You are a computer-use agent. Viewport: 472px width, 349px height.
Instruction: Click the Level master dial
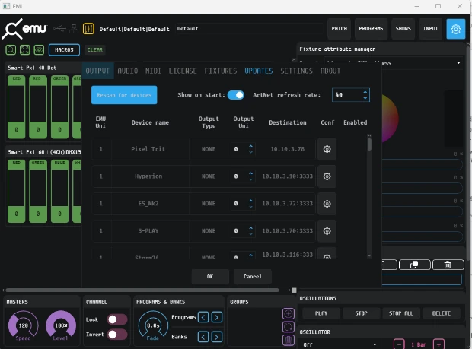[61, 325]
